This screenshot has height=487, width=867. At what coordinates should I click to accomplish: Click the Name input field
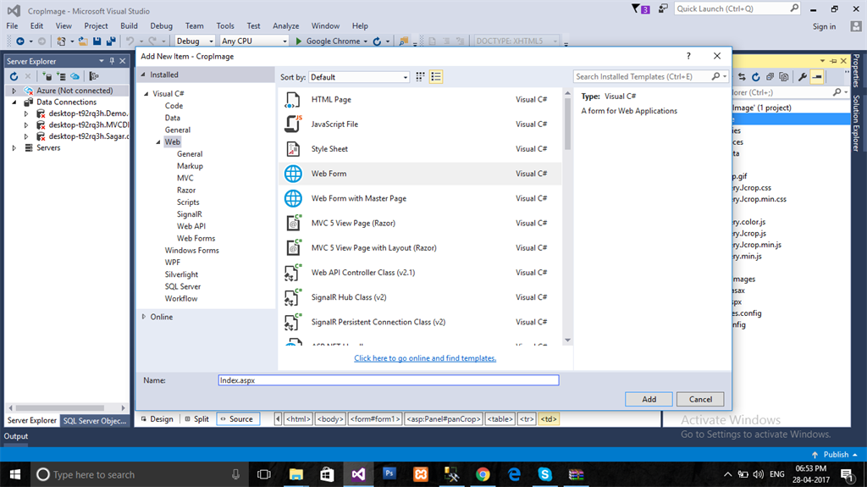pyautogui.click(x=388, y=380)
